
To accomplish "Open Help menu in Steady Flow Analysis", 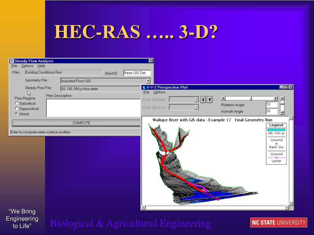I will pos(41,66).
